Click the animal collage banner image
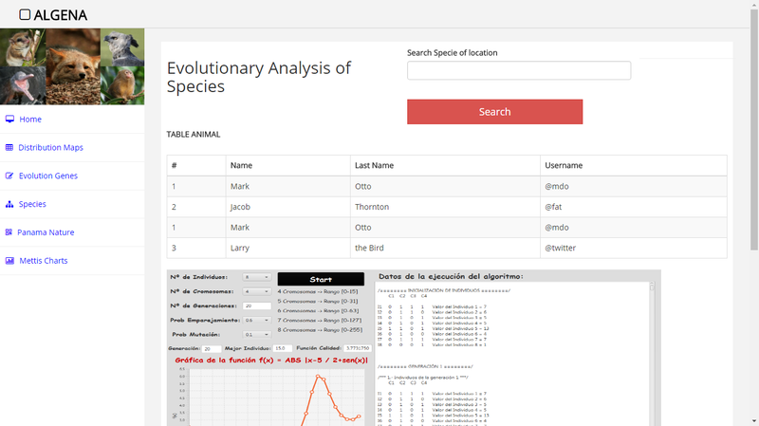Viewport: 759px width, 426px height. coord(72,66)
